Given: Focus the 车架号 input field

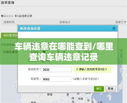Looking at the screenshot, I should point(56,79).
